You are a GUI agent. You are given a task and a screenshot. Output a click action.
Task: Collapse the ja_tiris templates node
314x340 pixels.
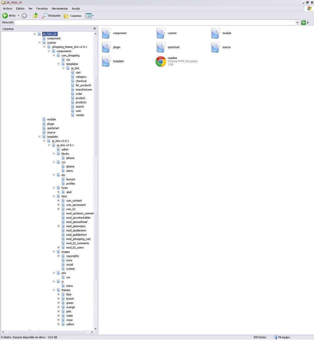tap(63, 68)
